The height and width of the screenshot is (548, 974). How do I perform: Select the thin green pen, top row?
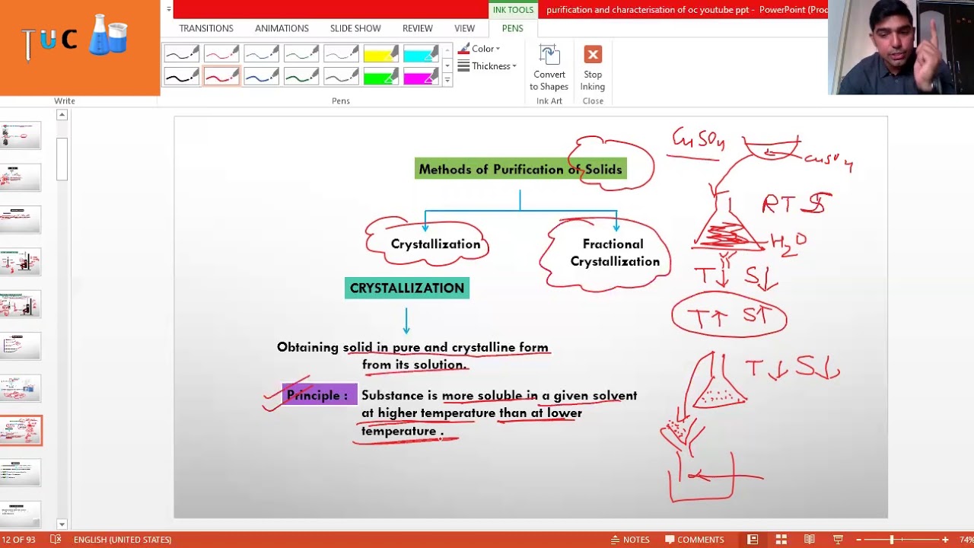click(301, 53)
